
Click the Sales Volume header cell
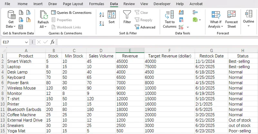[x=101, y=56]
